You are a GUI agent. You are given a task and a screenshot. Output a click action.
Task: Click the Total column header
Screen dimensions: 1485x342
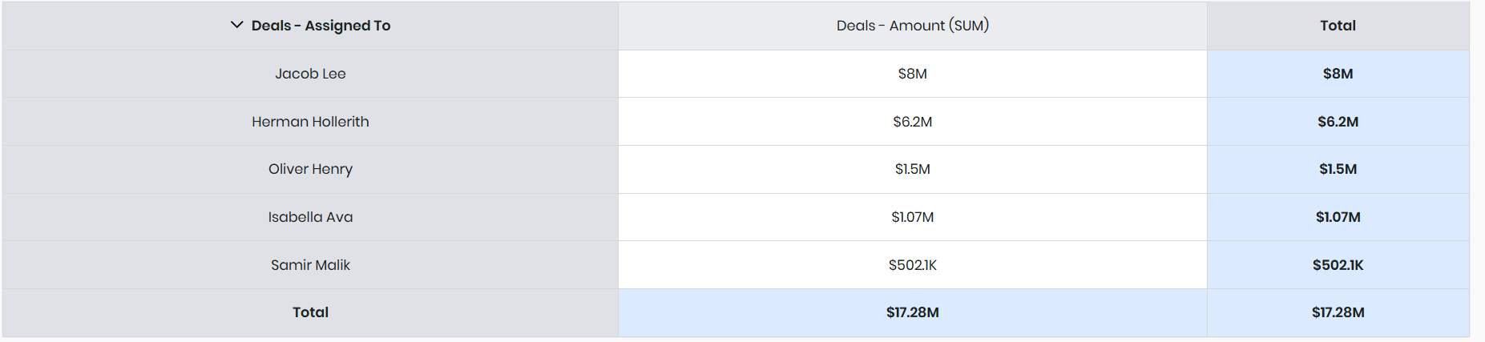pos(1338,26)
